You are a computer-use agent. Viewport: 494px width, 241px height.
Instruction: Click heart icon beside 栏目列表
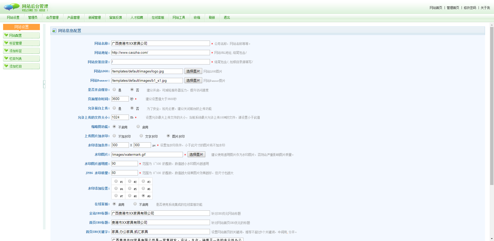pyautogui.click(x=6, y=58)
